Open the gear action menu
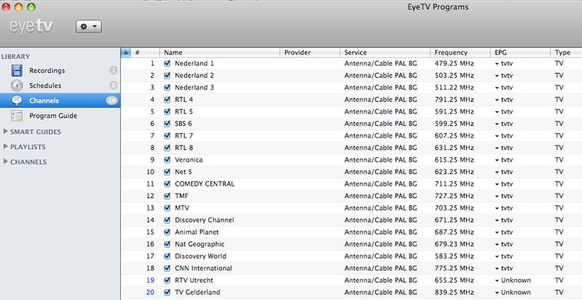This screenshot has width=582, height=300. [x=89, y=25]
